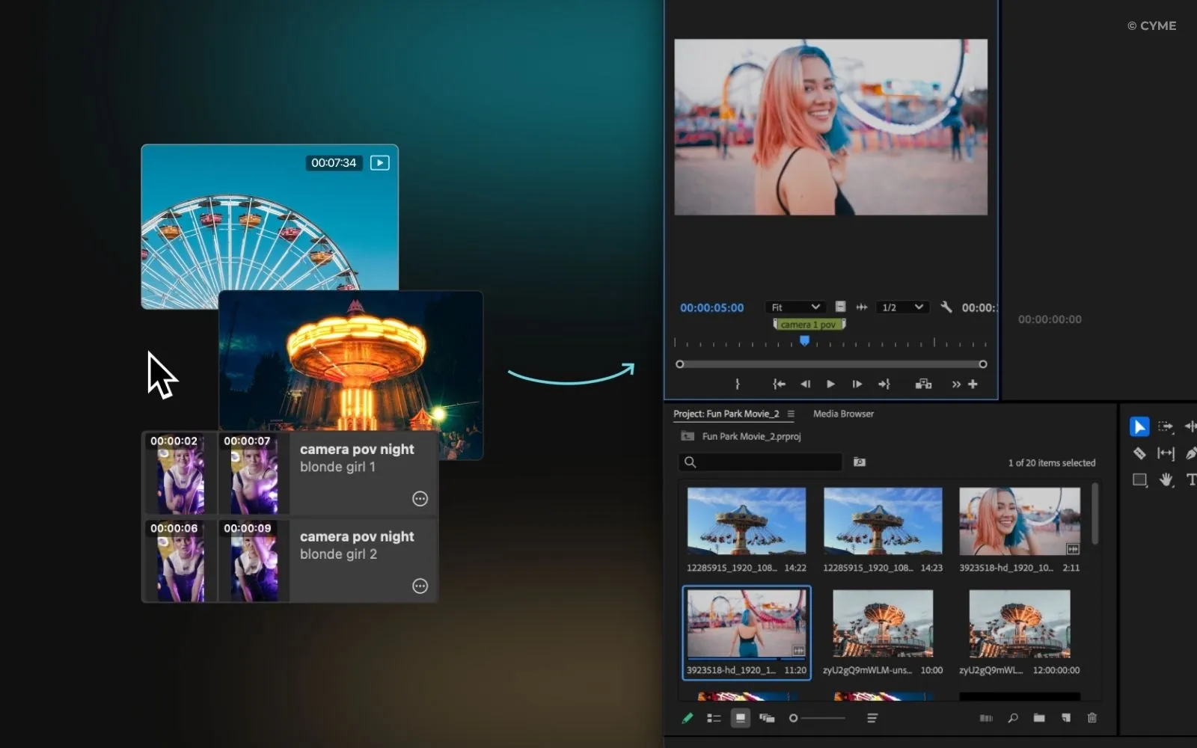Play the source monitor clip
Image resolution: width=1197 pixels, height=748 pixels.
830,384
